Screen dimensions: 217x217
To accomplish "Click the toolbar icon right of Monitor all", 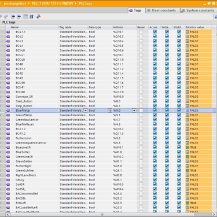I will (31, 17).
